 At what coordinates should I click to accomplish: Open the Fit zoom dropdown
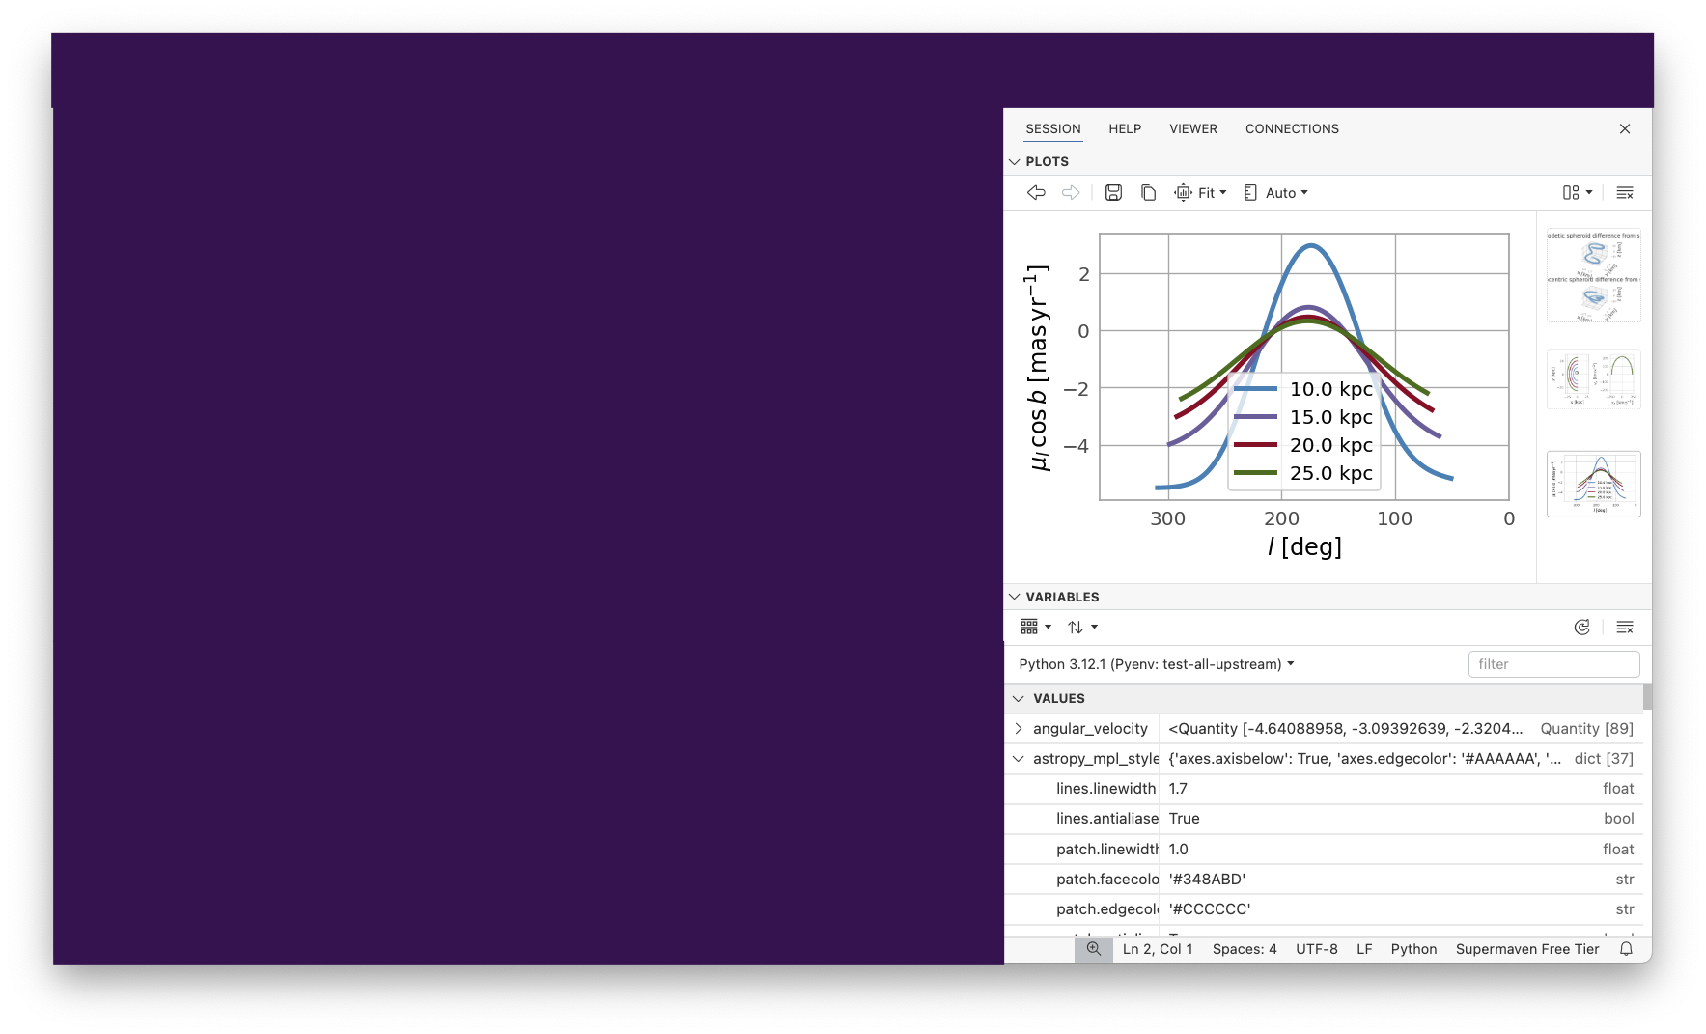pyautogui.click(x=1200, y=193)
